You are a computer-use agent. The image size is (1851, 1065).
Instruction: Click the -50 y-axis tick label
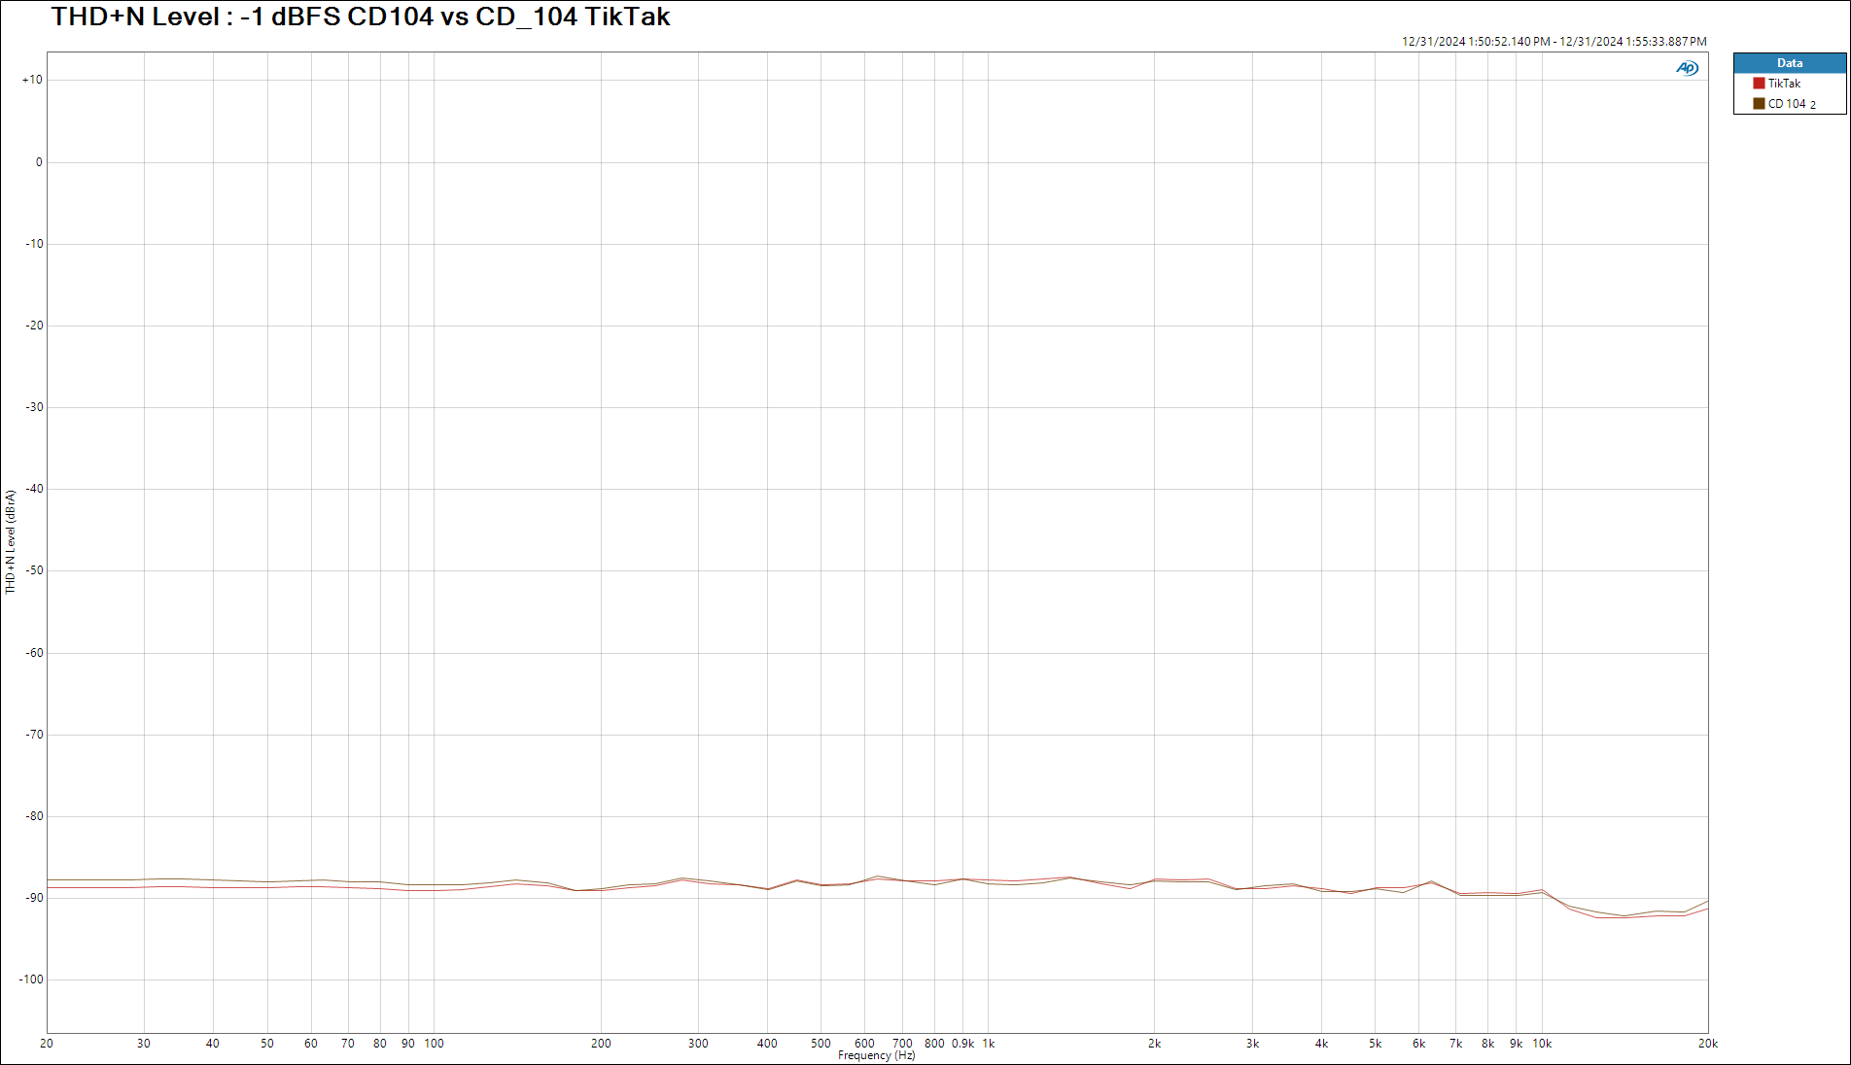pos(34,570)
